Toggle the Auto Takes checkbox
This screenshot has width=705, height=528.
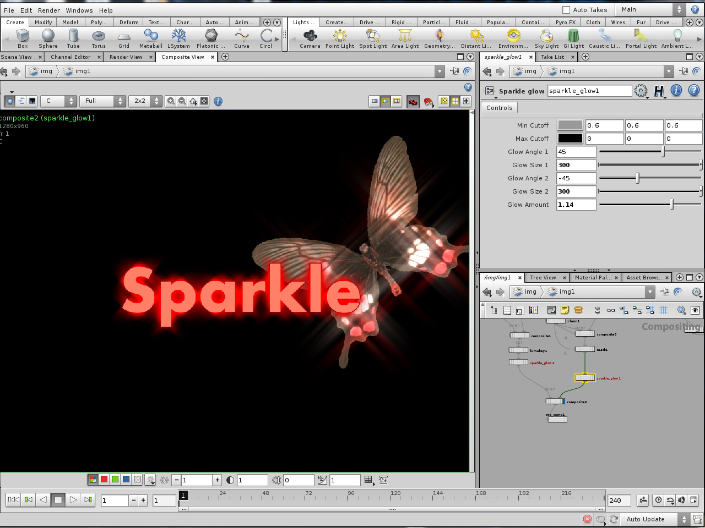click(x=566, y=9)
